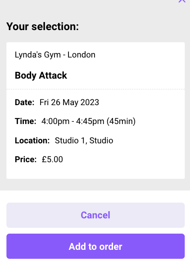The width and height of the screenshot is (190, 266).
Task: Click the word London in the venue name
Action: point(81,55)
